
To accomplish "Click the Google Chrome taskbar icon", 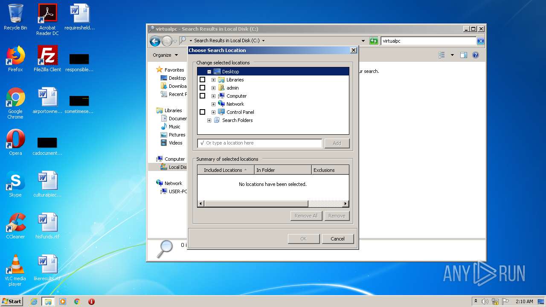I will [77, 301].
